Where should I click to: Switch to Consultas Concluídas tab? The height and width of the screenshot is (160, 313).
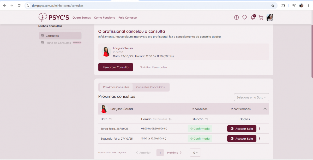(151, 87)
